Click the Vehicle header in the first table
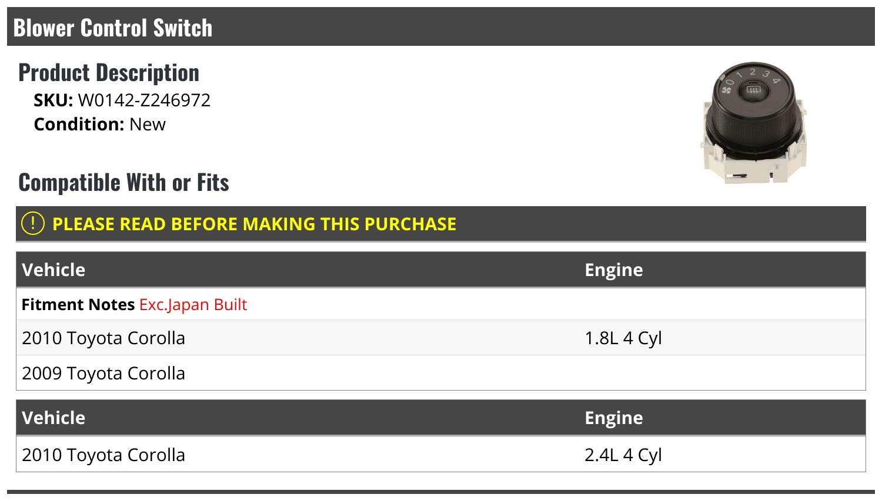Screen dimensions: 882x501 pos(54,270)
